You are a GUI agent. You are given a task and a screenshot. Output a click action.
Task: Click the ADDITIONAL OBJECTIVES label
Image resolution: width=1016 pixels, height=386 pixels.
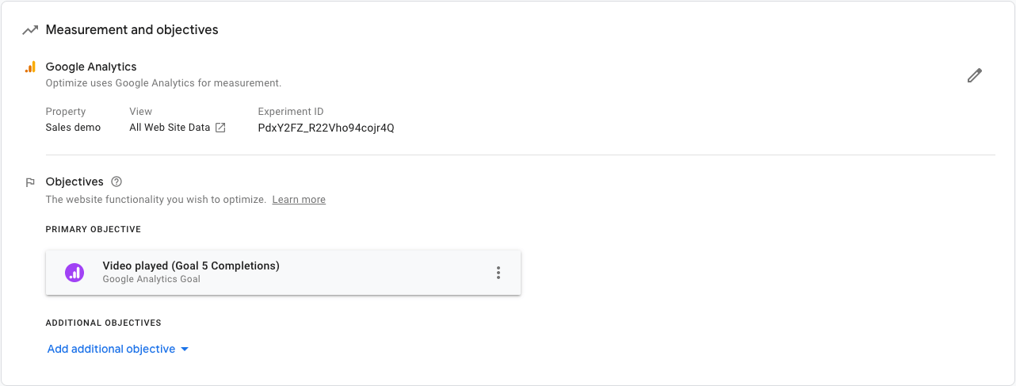(x=103, y=323)
